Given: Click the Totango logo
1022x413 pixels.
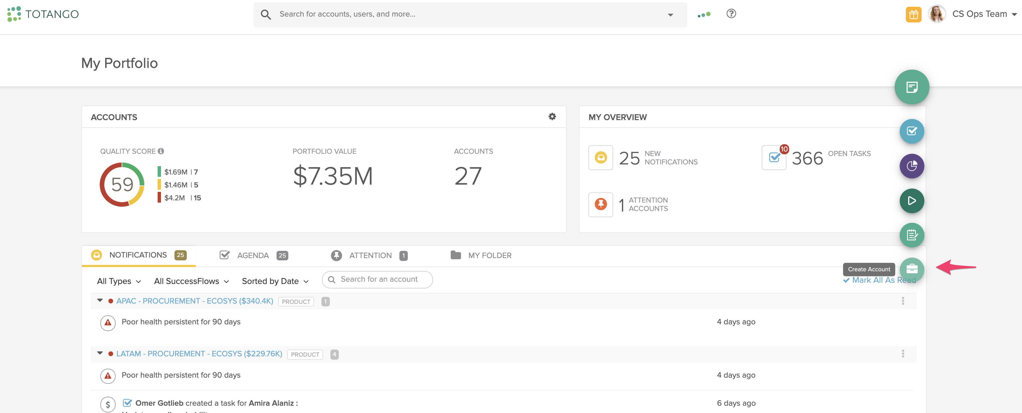Looking at the screenshot, I should (x=43, y=14).
